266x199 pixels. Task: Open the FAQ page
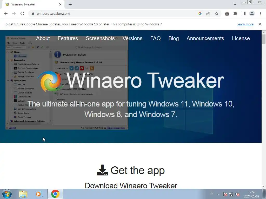click(155, 38)
